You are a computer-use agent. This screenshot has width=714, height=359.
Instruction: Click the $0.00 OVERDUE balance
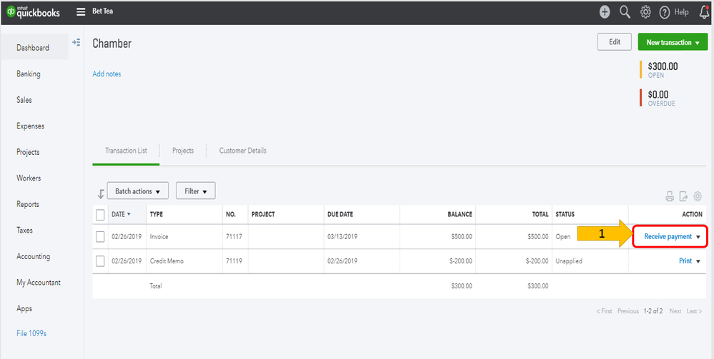pyautogui.click(x=661, y=98)
